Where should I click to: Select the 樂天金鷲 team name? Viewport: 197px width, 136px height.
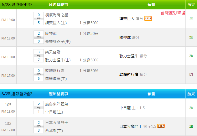53,52
